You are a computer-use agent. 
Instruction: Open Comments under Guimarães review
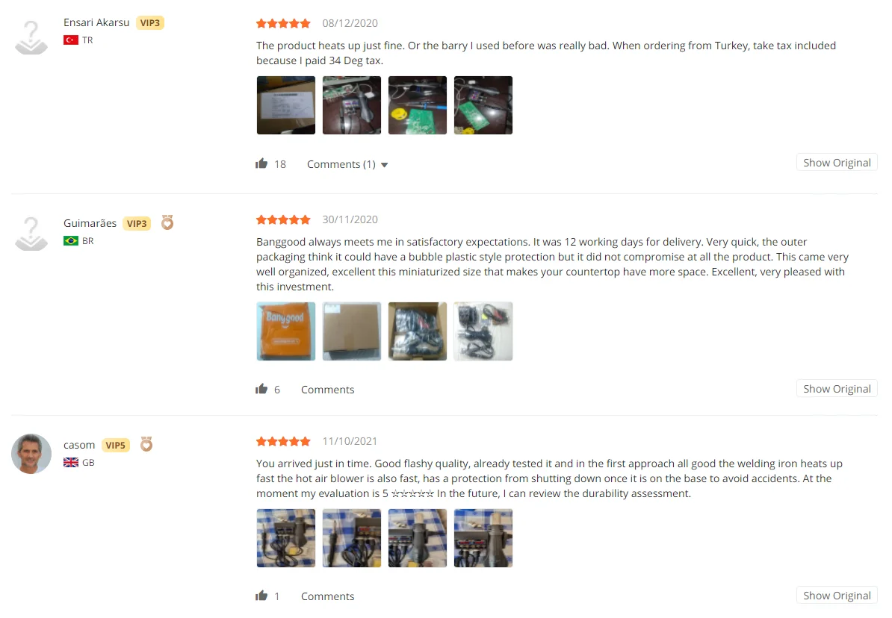tap(328, 390)
